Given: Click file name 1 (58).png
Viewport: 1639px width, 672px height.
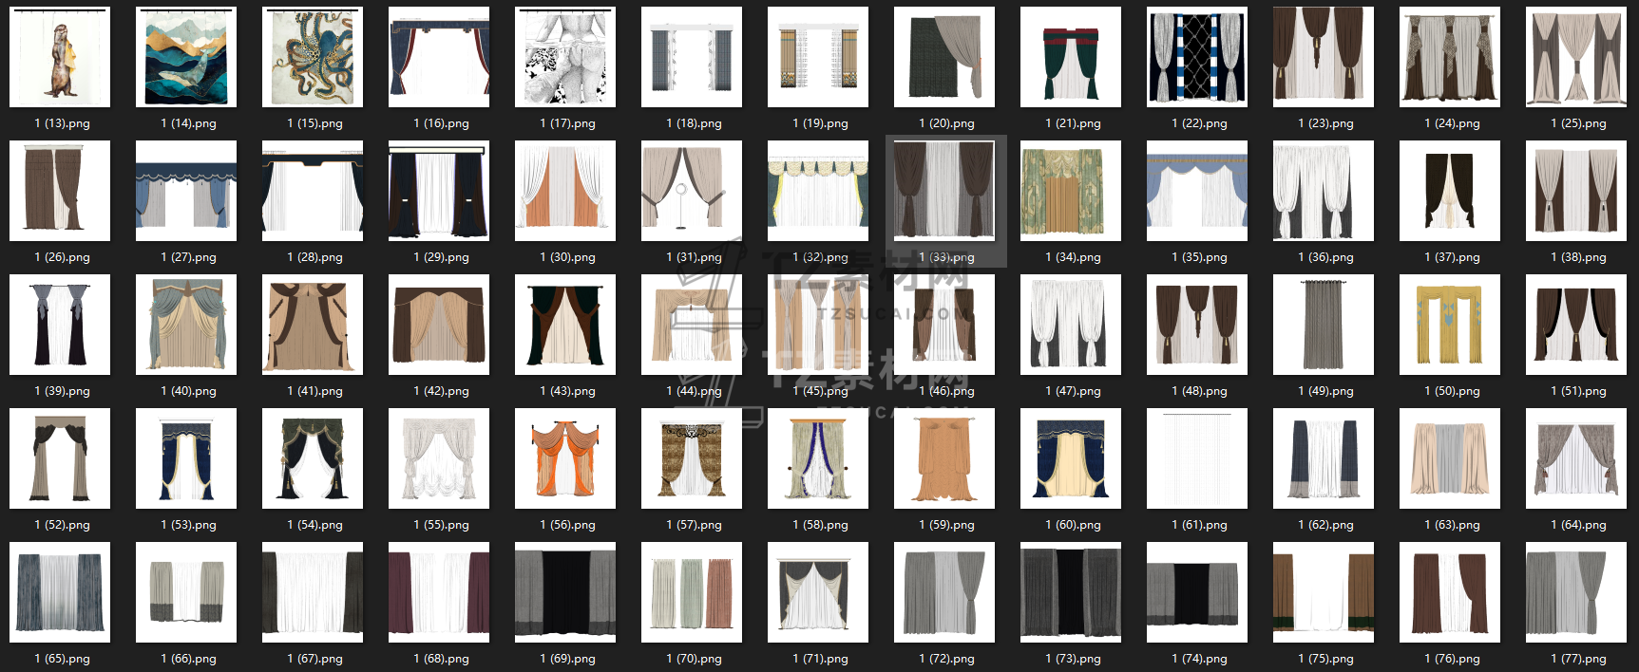Looking at the screenshot, I should click(820, 525).
